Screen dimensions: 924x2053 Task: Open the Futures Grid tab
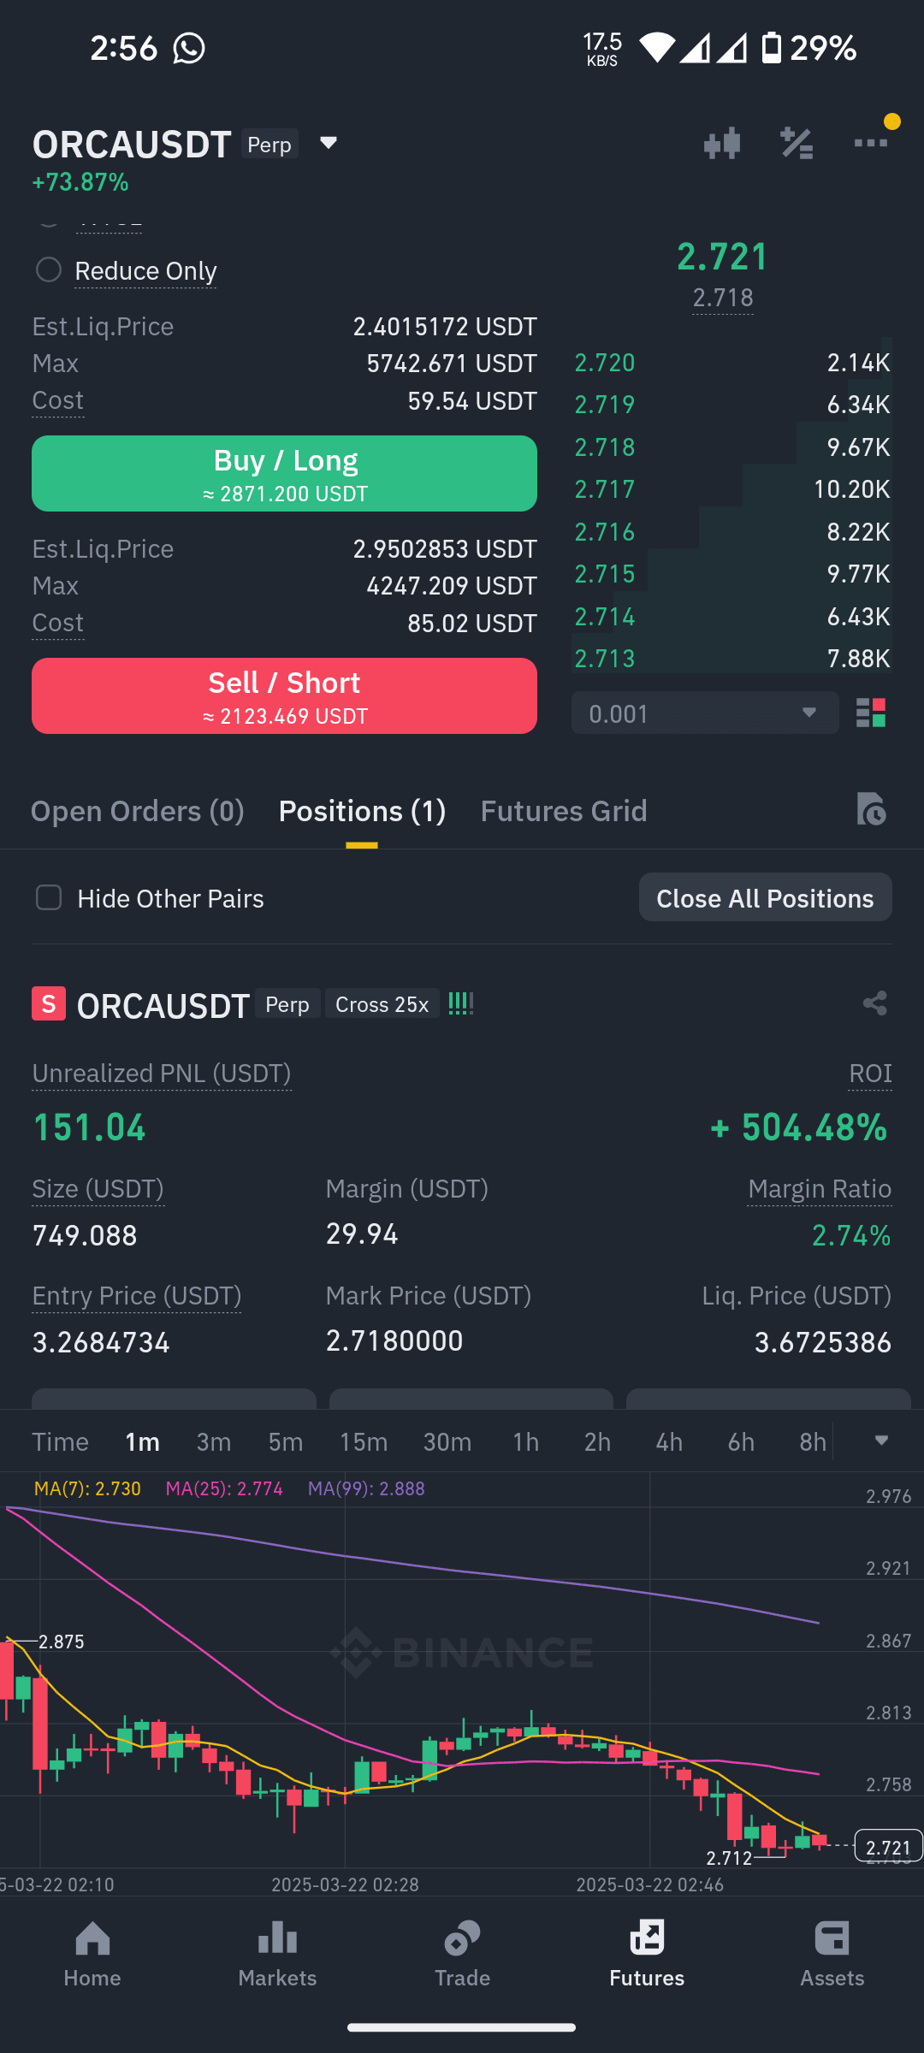pos(564,810)
